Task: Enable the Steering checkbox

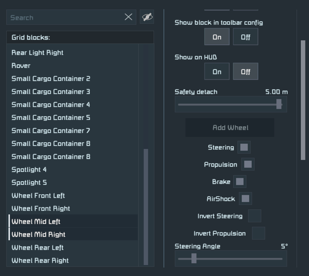Action: [244, 147]
